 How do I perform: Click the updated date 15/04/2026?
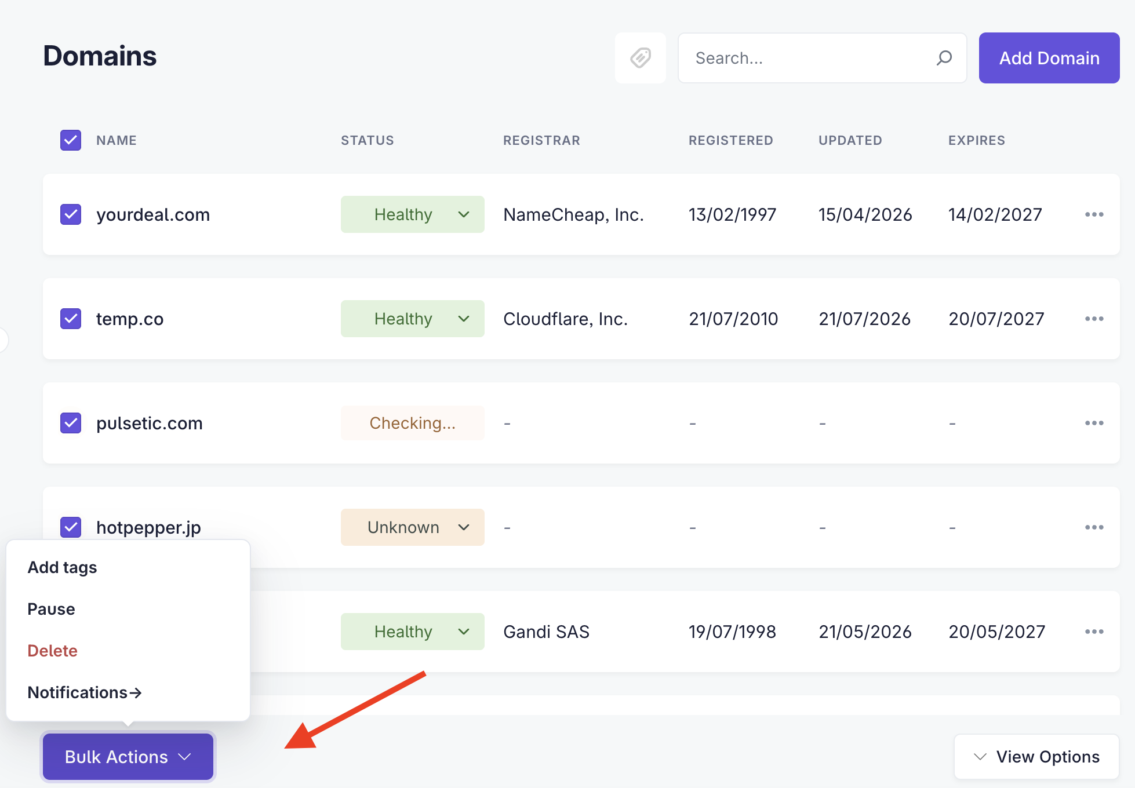[865, 214]
